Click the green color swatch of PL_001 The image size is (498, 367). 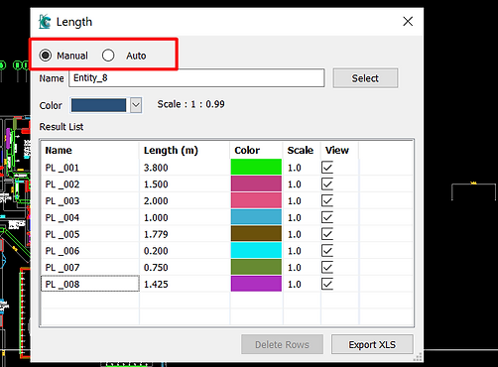tap(256, 167)
